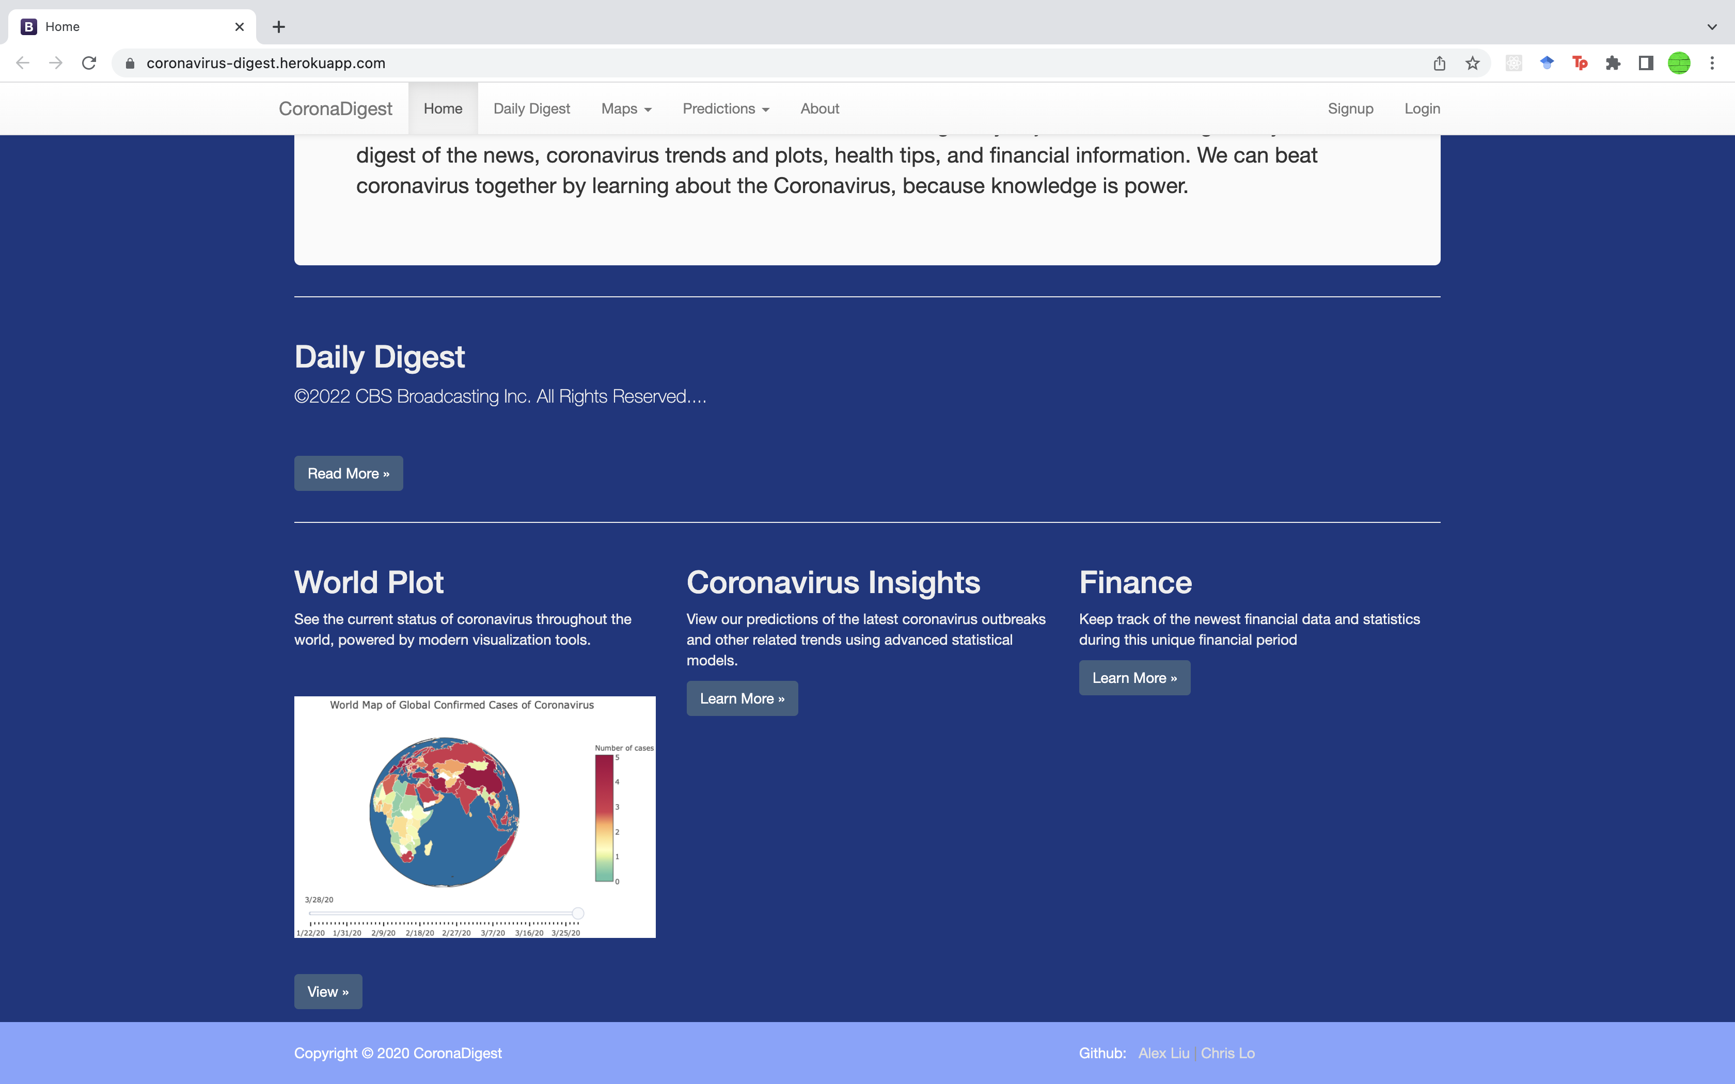Click the Coronavirus Insights Learn More button
Image resolution: width=1735 pixels, height=1084 pixels.
tap(742, 698)
